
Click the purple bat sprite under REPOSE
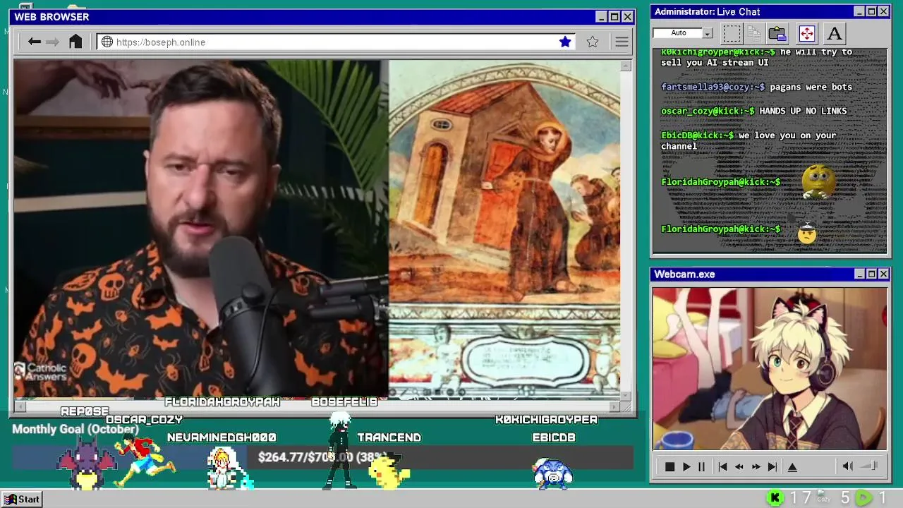(x=86, y=463)
